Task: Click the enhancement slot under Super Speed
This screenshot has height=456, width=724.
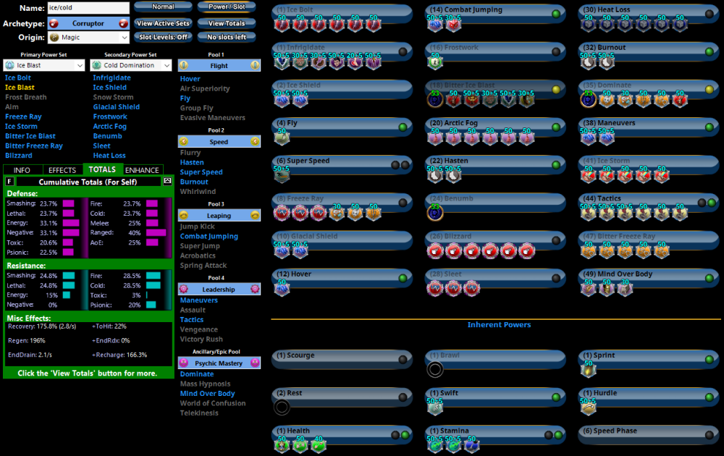Action: click(x=282, y=174)
